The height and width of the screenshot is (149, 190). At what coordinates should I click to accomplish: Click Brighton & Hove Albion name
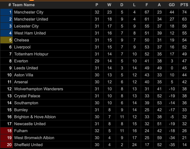(x=35, y=117)
